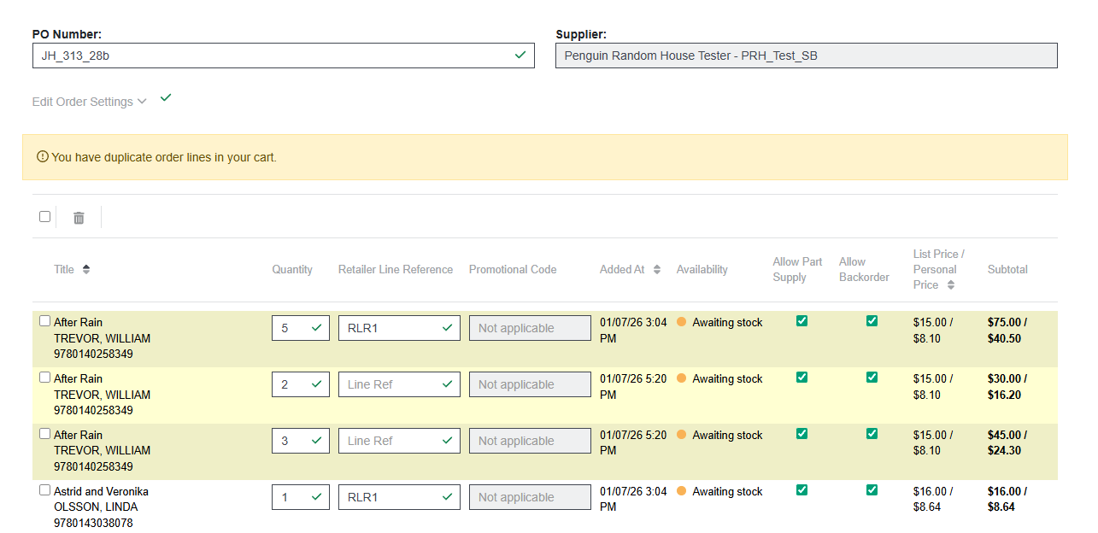This screenshot has height=533, width=1098.
Task: Click the green checkmark in the PO Number field
Action: (x=520, y=55)
